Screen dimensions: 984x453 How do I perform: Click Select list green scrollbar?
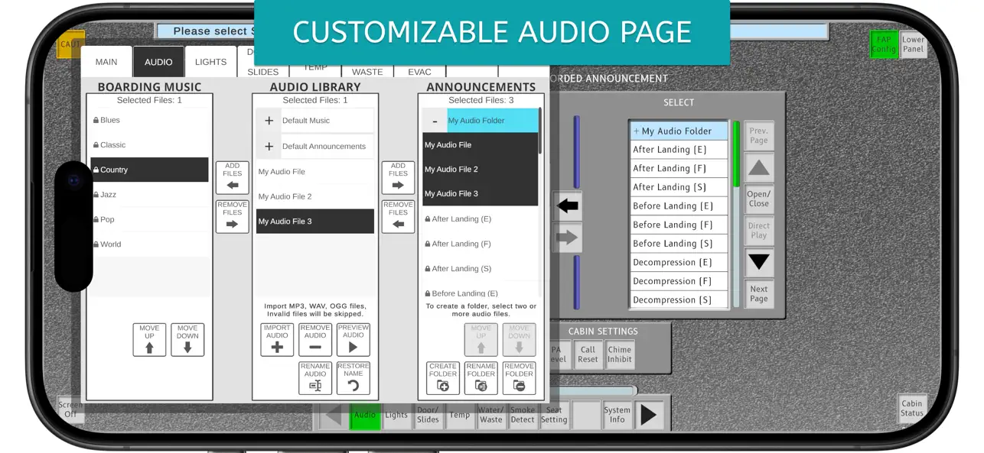coord(737,154)
